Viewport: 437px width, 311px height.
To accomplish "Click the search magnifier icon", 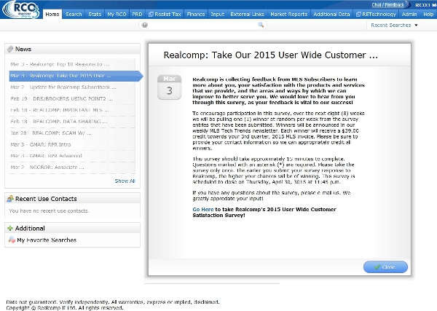I will tap(261, 25).
